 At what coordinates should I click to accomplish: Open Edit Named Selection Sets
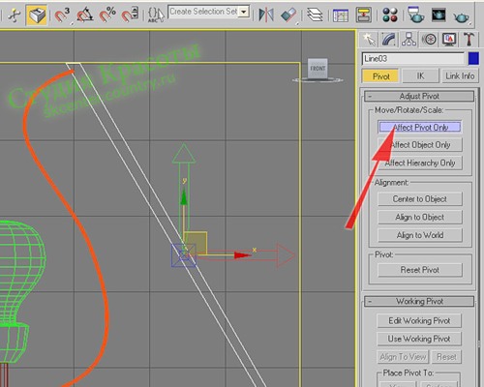pyautogui.click(x=156, y=15)
